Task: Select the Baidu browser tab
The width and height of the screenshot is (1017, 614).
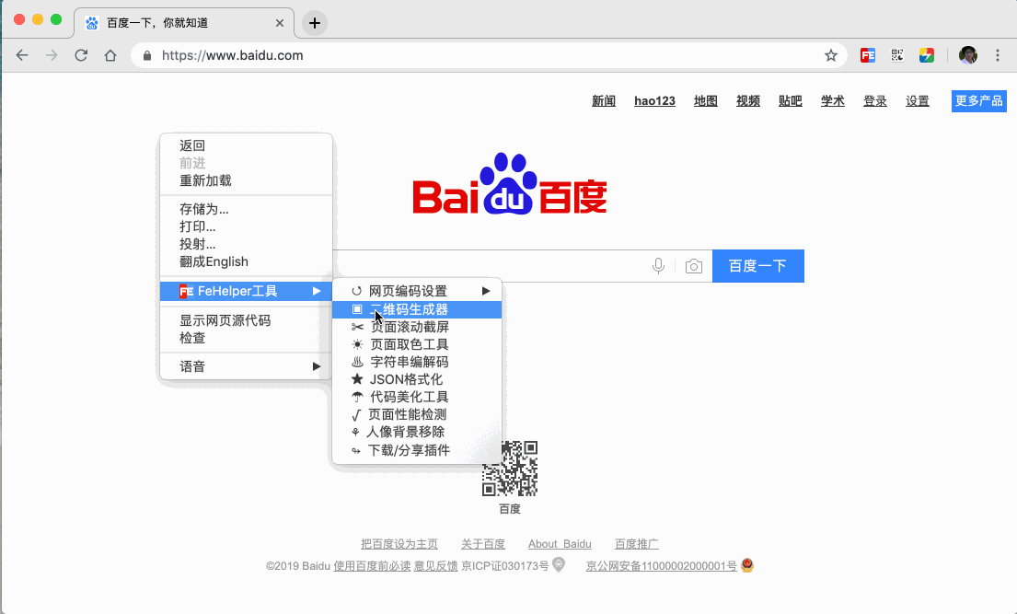Action: point(184,23)
